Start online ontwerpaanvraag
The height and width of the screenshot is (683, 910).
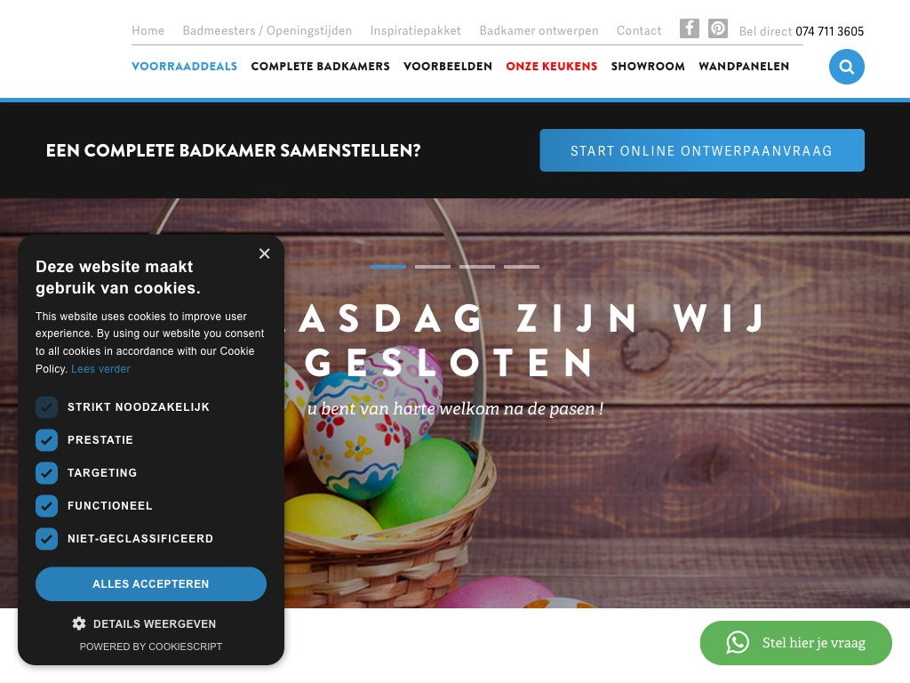(x=702, y=150)
